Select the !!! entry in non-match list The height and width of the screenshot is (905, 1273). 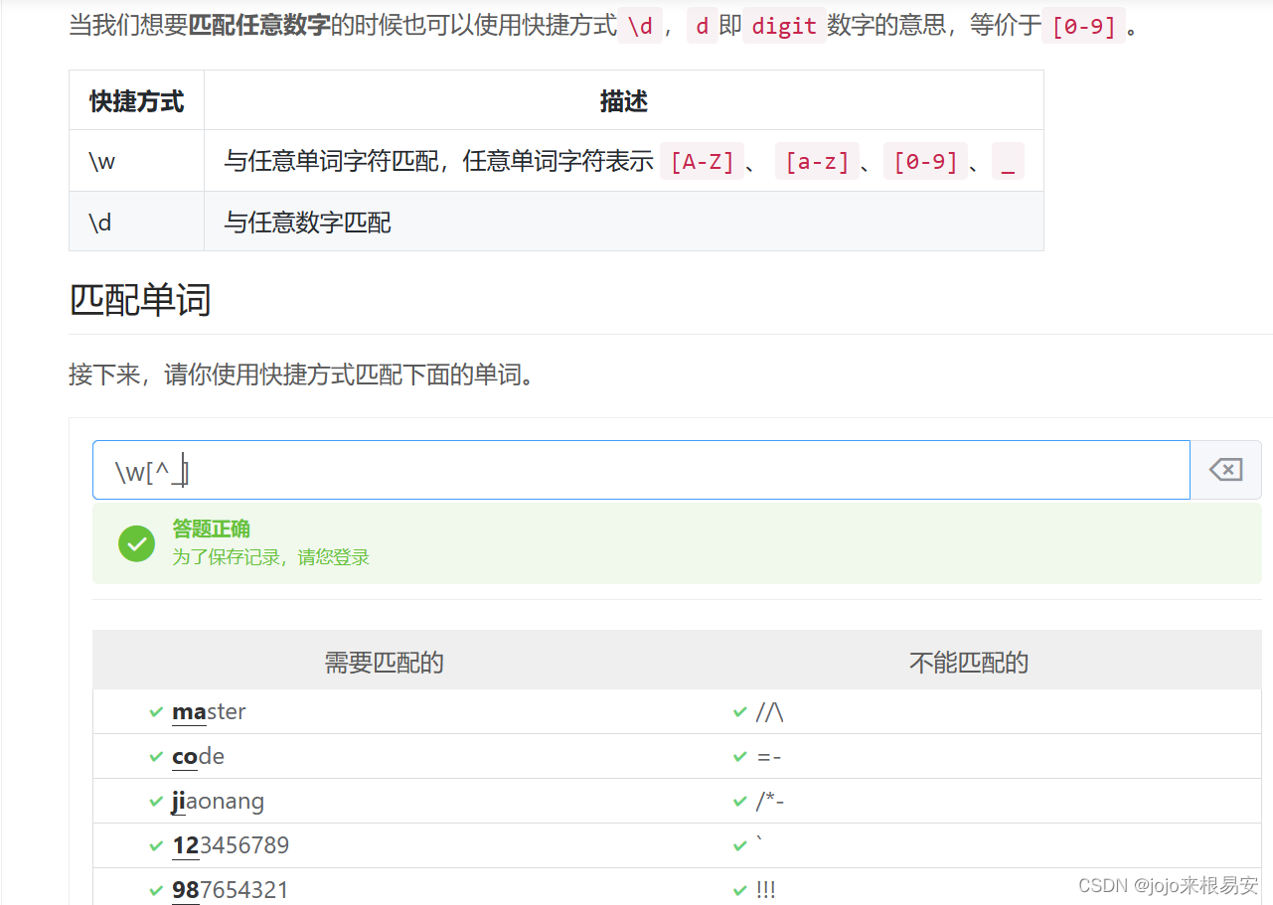click(765, 891)
